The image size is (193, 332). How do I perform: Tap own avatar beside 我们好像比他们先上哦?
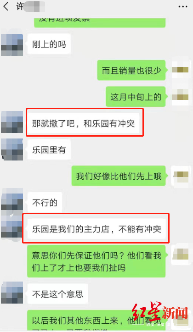pos(180,176)
